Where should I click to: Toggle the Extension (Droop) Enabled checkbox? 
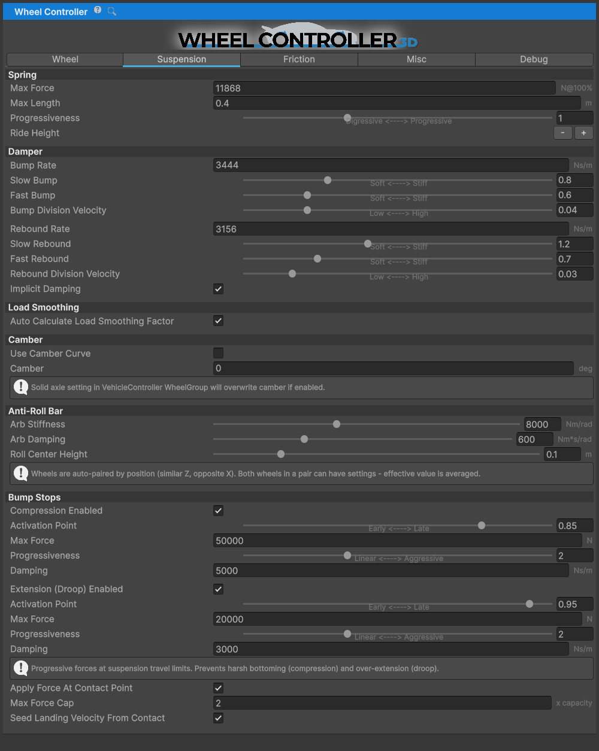click(x=219, y=589)
